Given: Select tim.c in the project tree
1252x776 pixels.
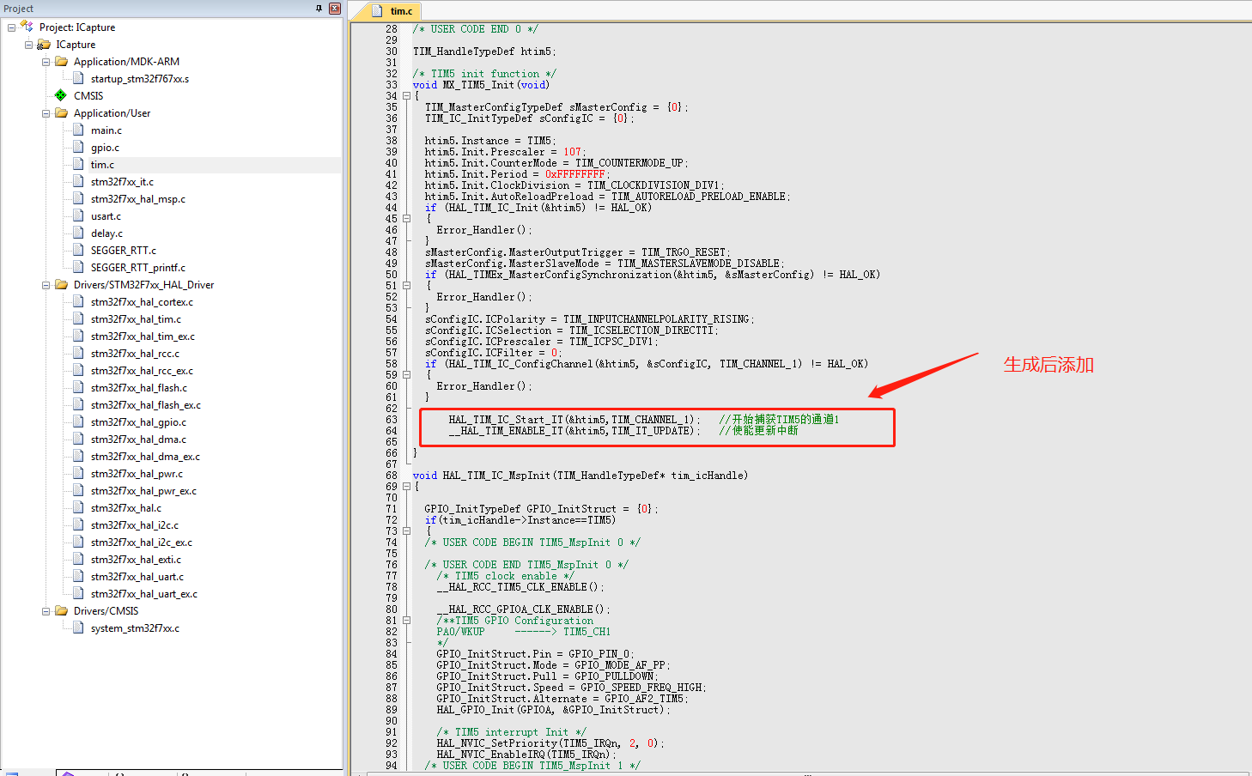Looking at the screenshot, I should 102,165.
